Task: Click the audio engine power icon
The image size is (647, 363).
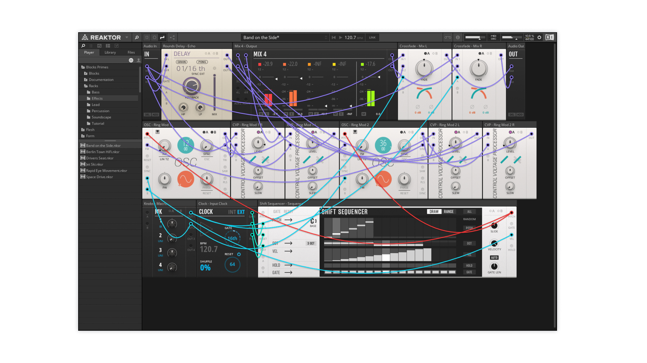Action: point(539,37)
